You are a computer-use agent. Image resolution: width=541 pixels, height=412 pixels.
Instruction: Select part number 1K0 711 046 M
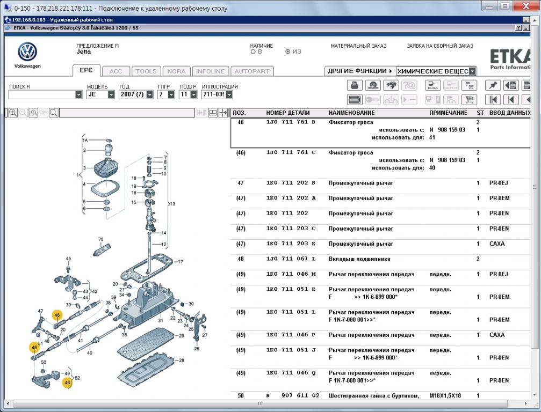coord(291,274)
